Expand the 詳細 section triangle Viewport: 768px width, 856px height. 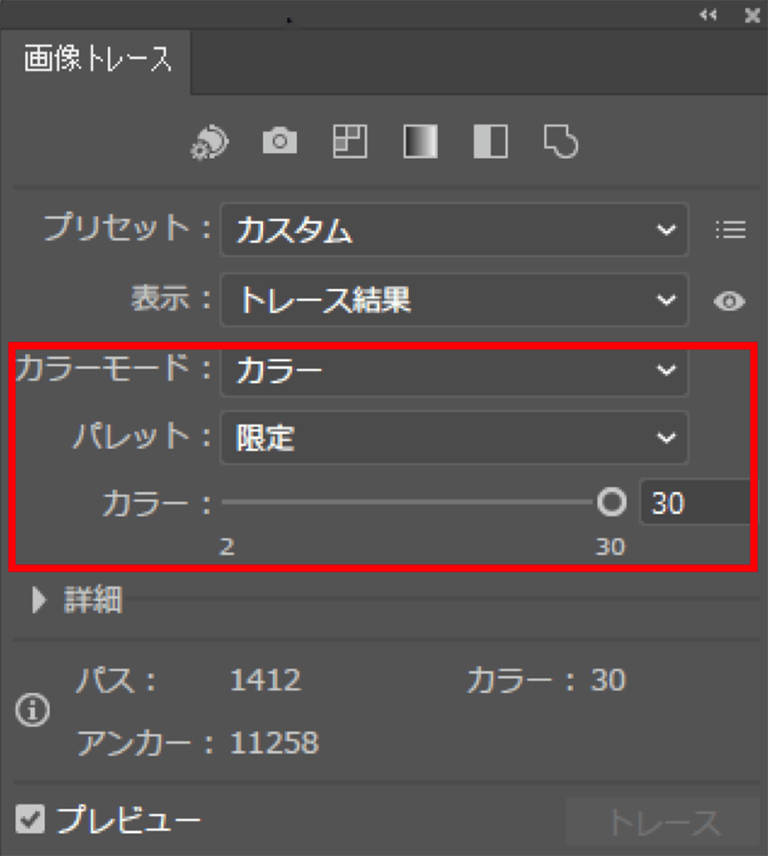tap(38, 600)
